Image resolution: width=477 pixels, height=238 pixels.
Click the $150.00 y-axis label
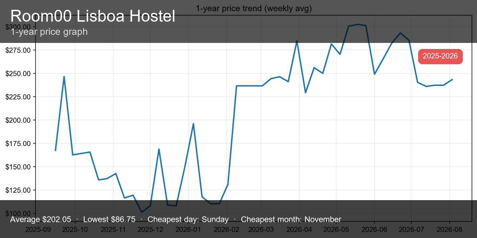tap(18, 167)
